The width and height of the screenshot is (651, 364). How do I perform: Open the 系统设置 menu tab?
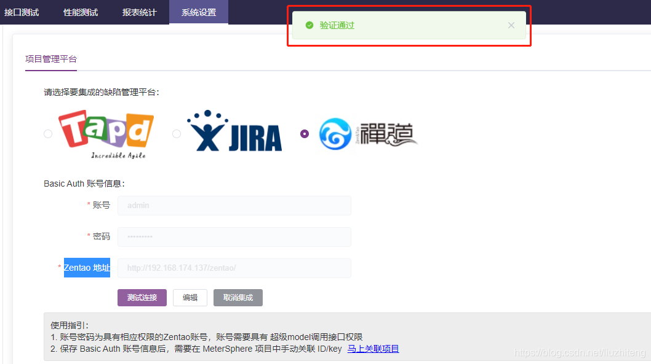(x=199, y=12)
